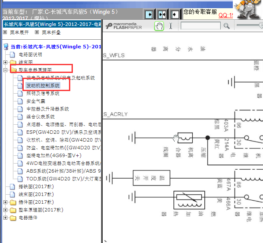Select the 整车原理图(2017款) folder label
This screenshot has height=243, width=263.
pos(41,210)
